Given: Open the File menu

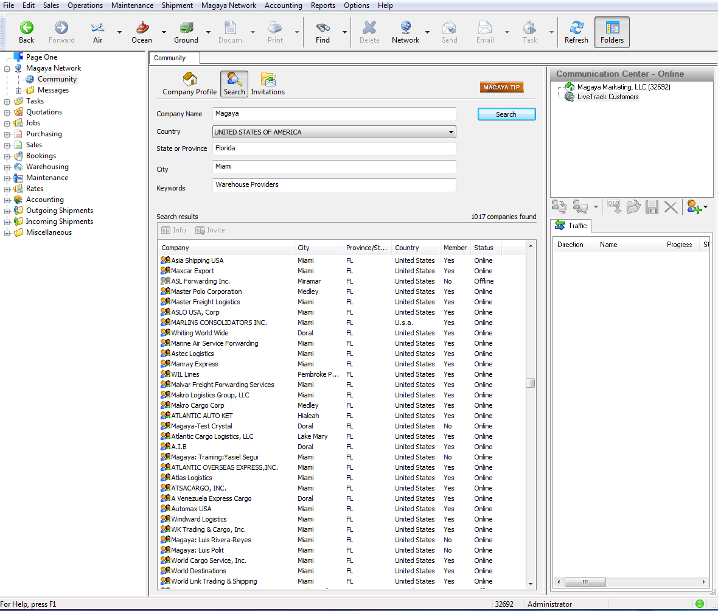Looking at the screenshot, I should [x=9, y=5].
